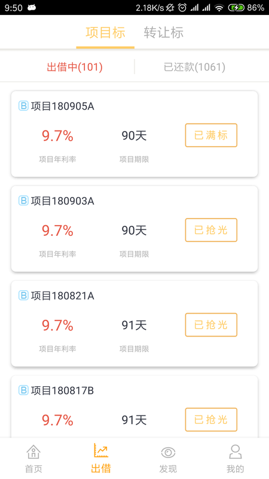Image resolution: width=269 pixels, height=479 pixels.
Task: Tap the B badge of 项目180821A
Action: [23, 295]
